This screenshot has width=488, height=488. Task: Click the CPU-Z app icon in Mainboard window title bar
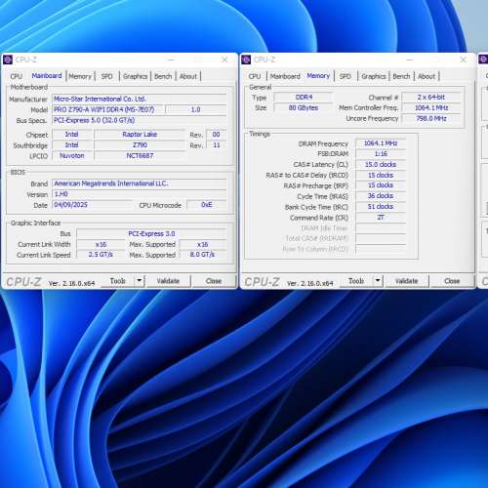pyautogui.click(x=8, y=60)
